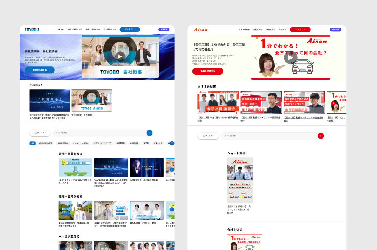The height and width of the screenshot is (250, 377).
Task: Select the 'All' tag filter on TOYOBO
Action: tap(33, 144)
